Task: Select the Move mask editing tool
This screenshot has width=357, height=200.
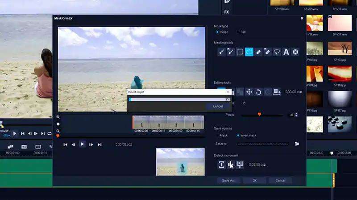Action: (249, 92)
